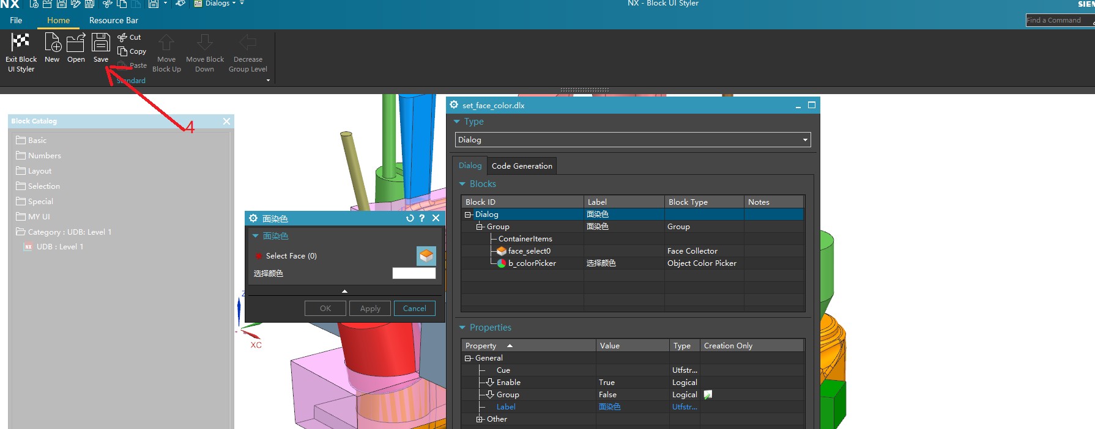Screen dimensions: 1095x429
Task: Click the Copy tool in ribbon
Action: coord(132,51)
